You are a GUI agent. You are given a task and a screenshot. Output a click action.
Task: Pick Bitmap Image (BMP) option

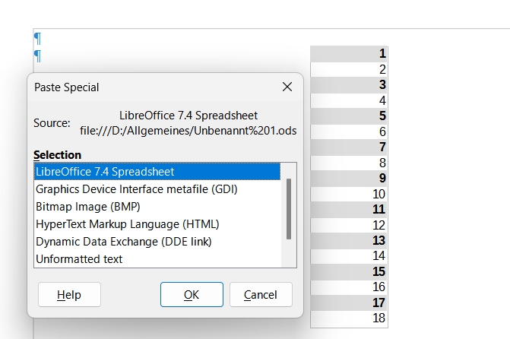pyautogui.click(x=157, y=207)
